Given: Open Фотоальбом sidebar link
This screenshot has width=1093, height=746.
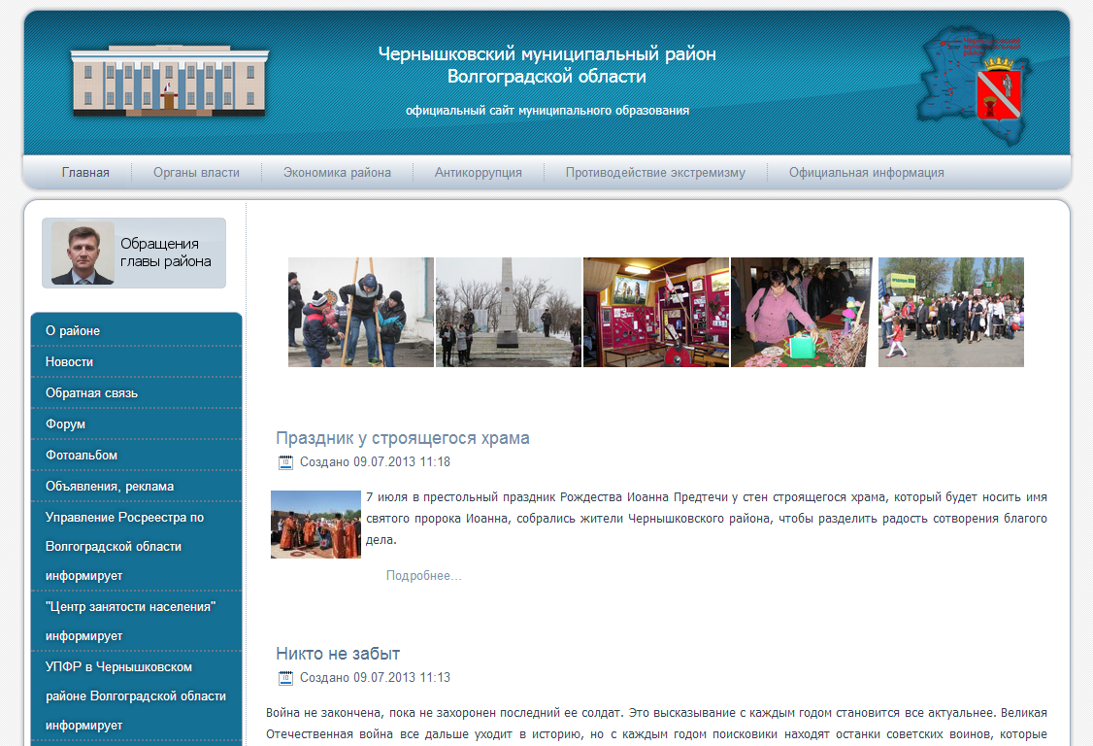Looking at the screenshot, I should click(x=137, y=455).
